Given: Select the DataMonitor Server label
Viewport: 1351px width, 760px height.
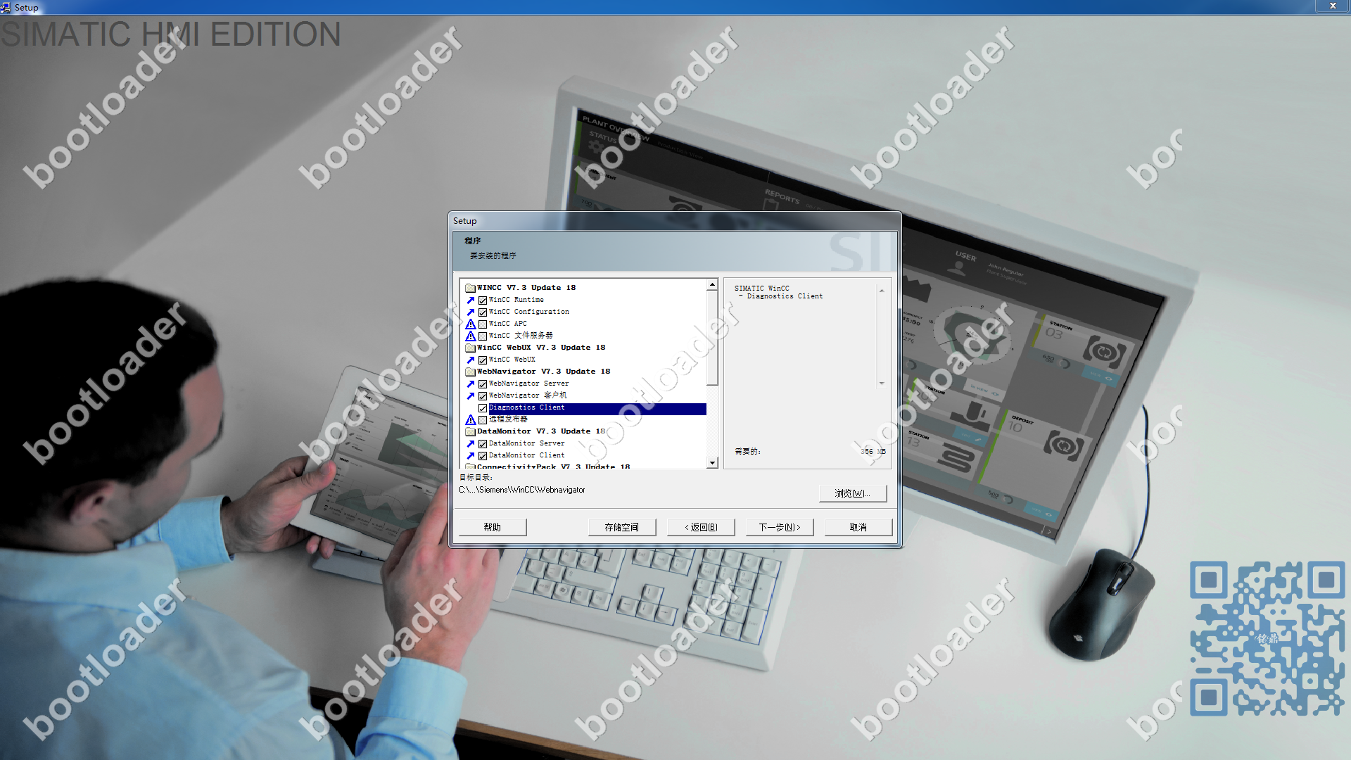Looking at the screenshot, I should [527, 443].
